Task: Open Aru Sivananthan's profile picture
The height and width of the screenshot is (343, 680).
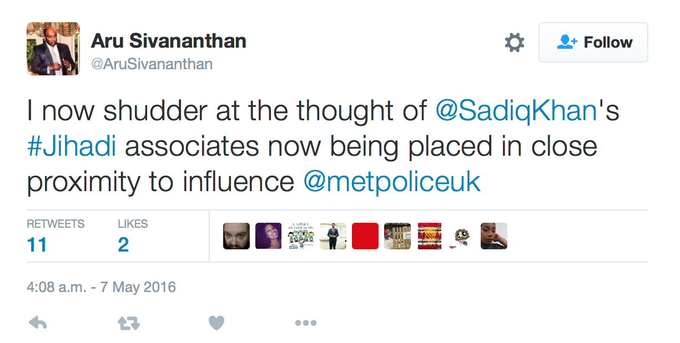Action: coord(53,49)
